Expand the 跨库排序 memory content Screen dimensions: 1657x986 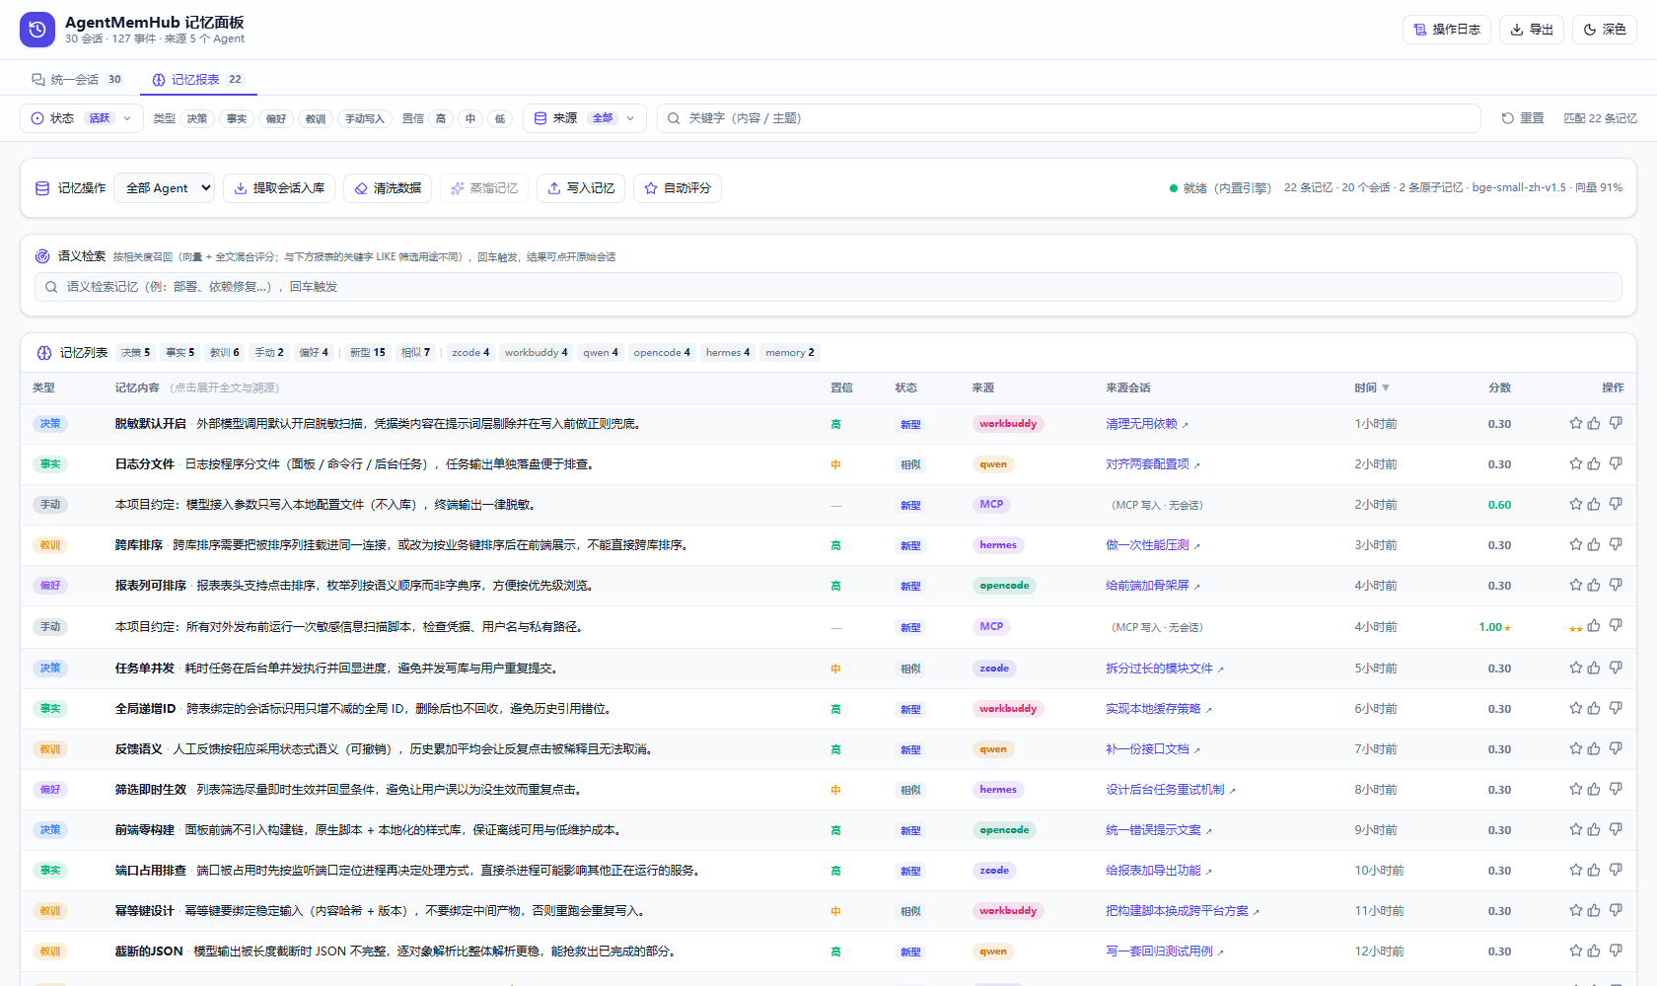401,545
